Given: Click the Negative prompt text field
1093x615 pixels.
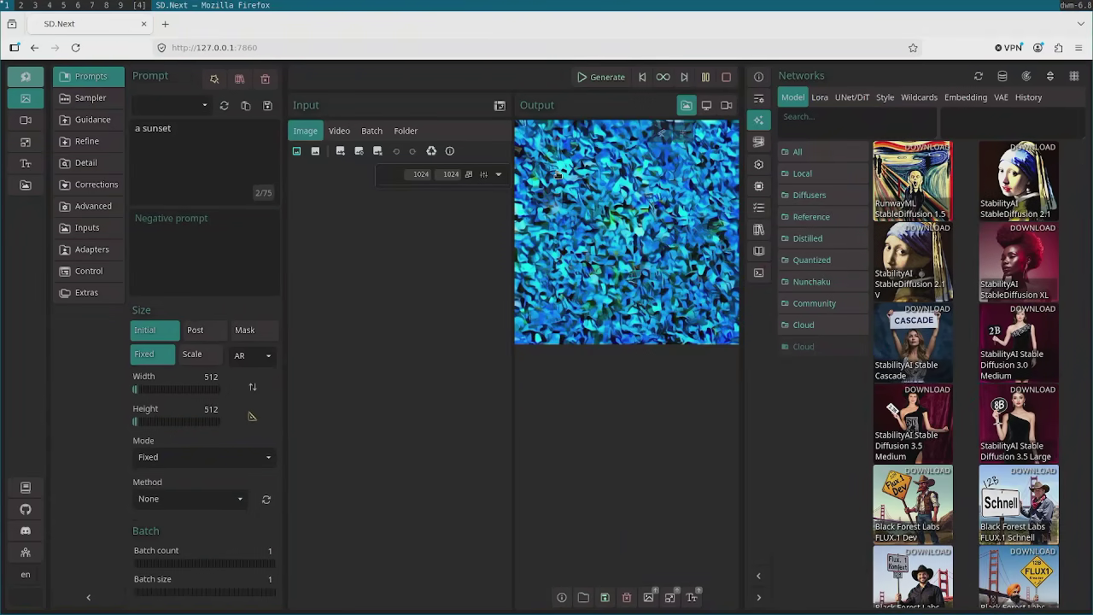Looking at the screenshot, I should coord(205,251).
